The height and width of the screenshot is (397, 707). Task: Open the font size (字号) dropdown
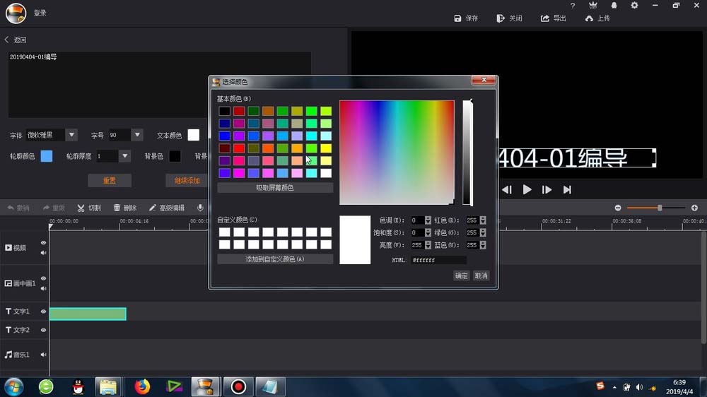tap(137, 135)
